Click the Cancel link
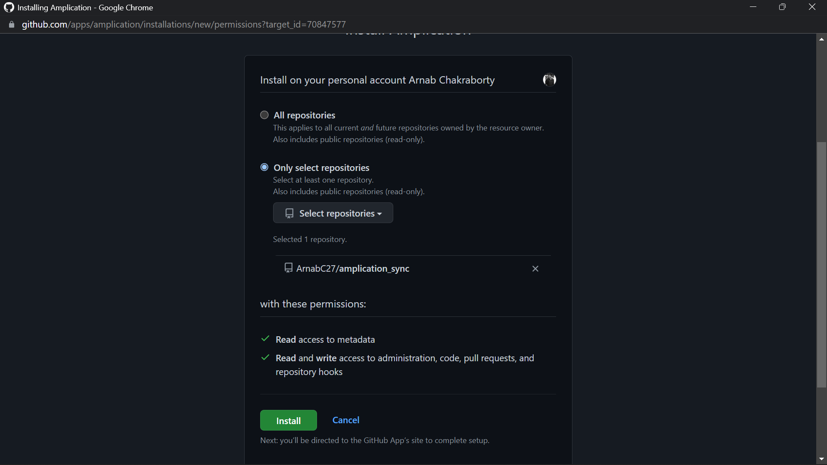827x465 pixels. point(345,420)
